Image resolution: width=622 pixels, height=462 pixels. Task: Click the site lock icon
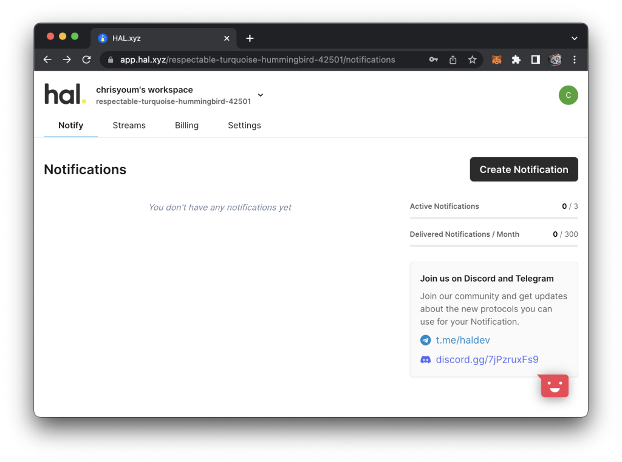coord(111,59)
